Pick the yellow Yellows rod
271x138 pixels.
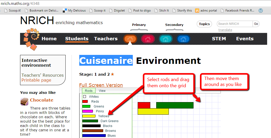89,116
